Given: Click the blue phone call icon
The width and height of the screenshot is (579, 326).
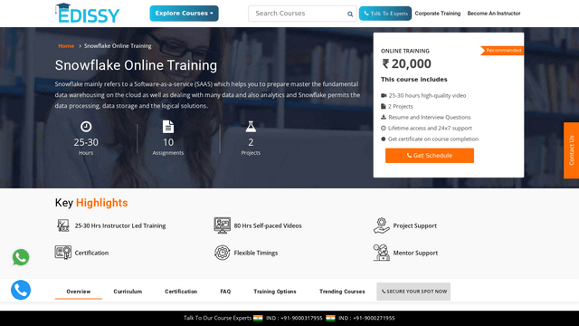Looking at the screenshot, I should point(21,290).
